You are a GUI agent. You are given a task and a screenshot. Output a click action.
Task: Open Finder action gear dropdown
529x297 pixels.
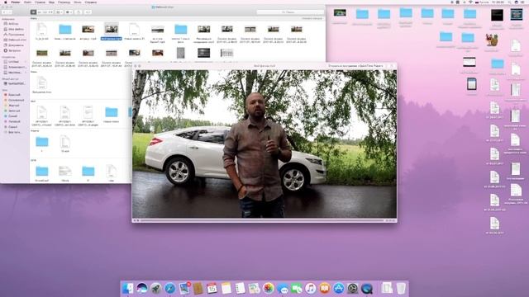[x=69, y=12]
